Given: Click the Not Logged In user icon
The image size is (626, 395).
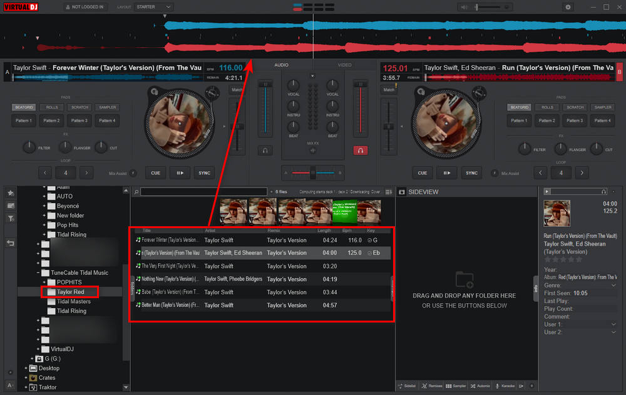Looking at the screenshot, I should coord(68,7).
